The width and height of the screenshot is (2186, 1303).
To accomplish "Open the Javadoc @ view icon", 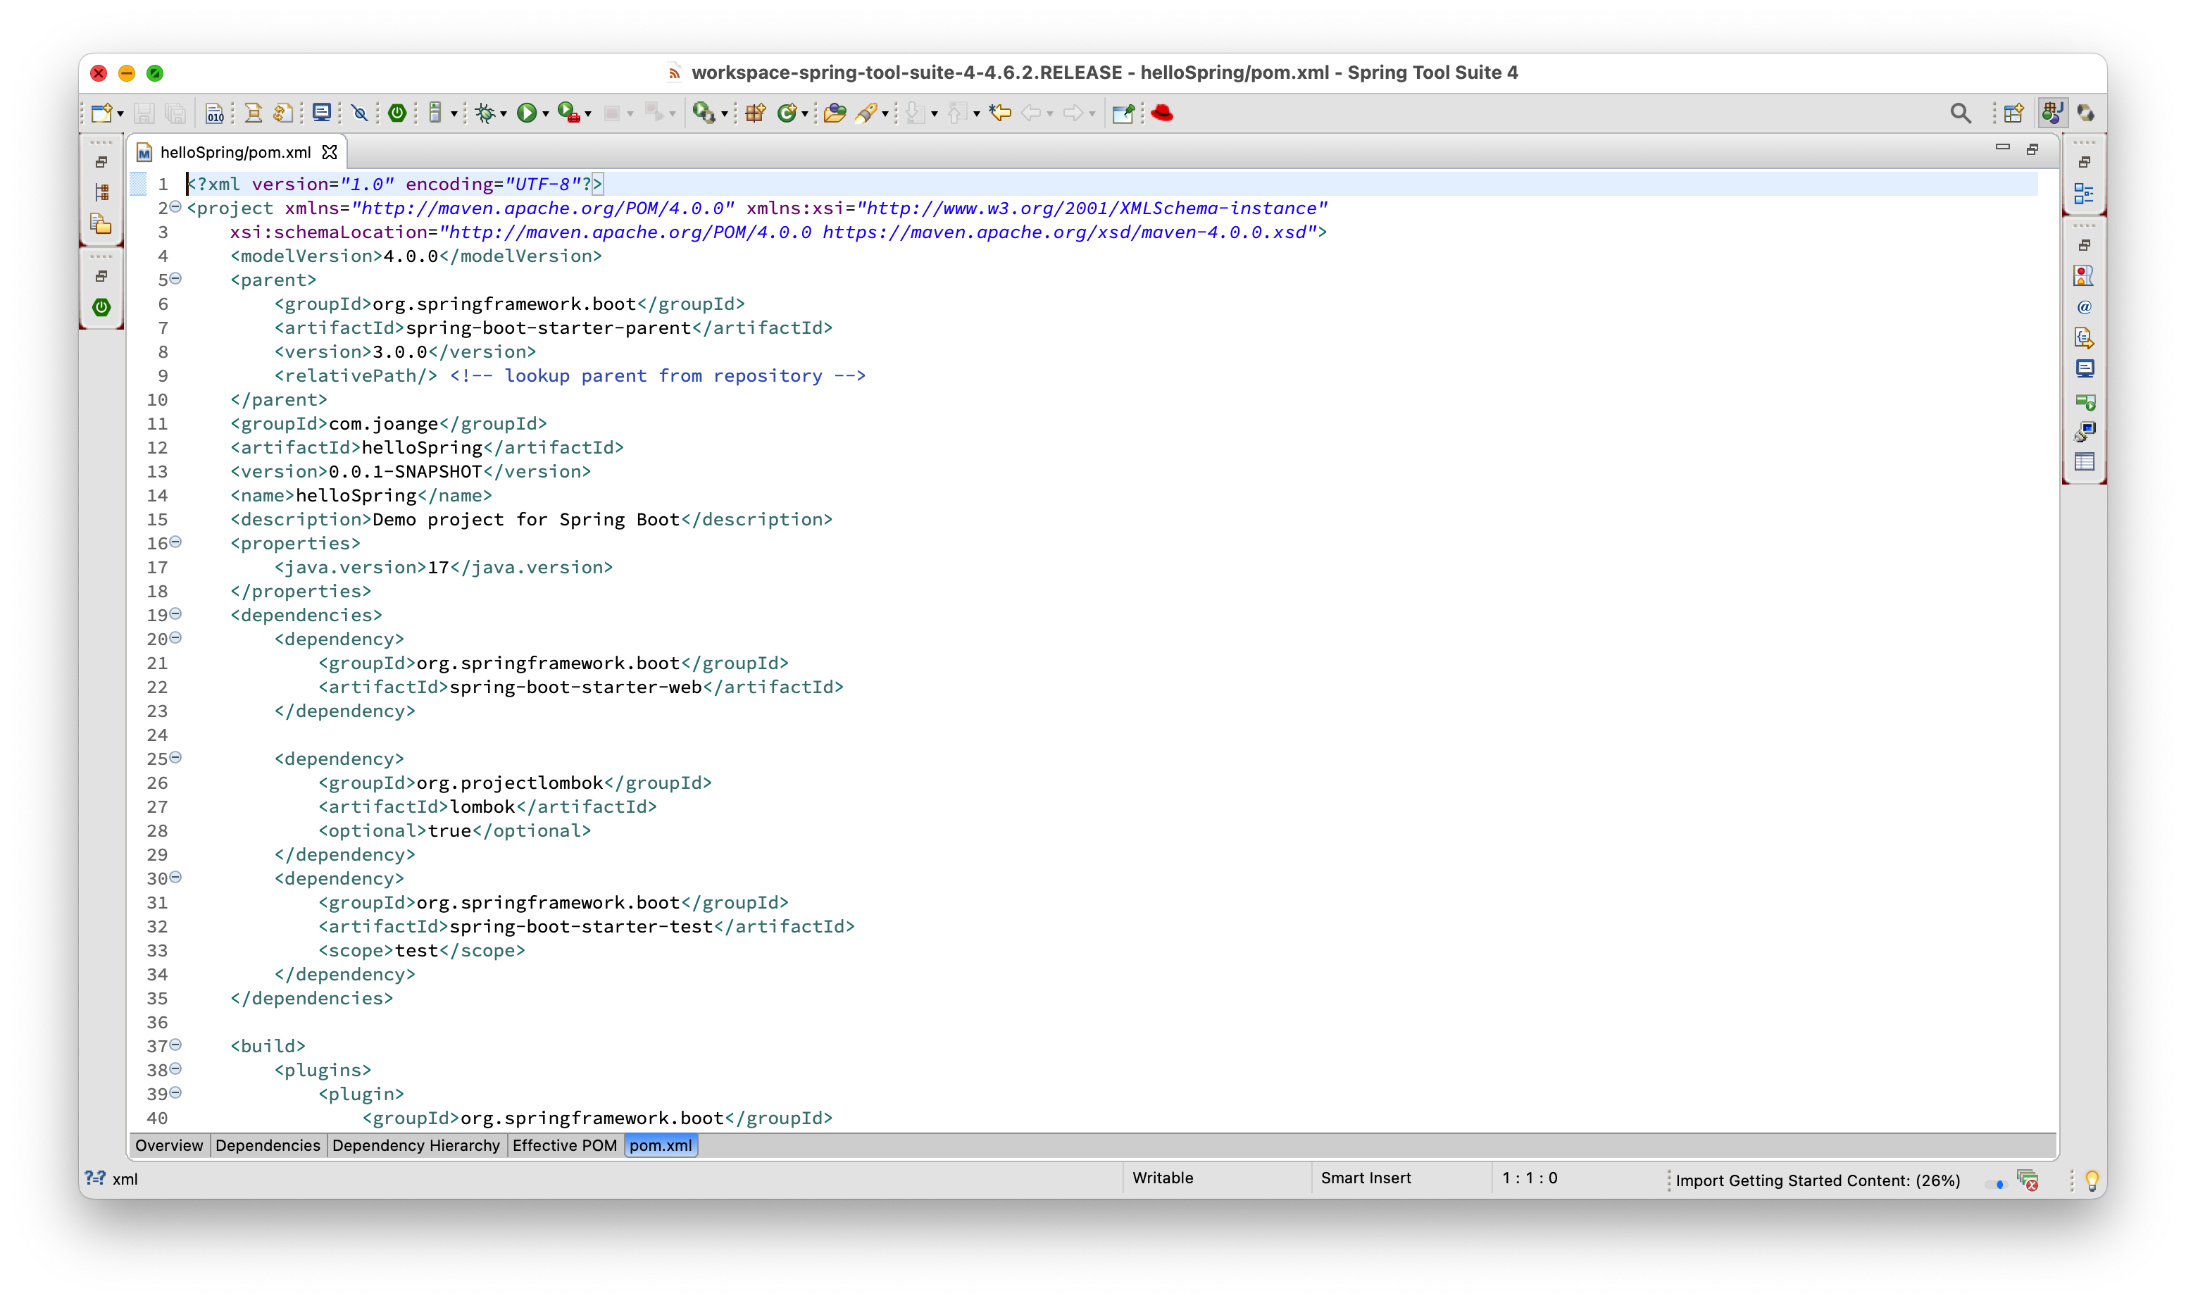I will click(x=2084, y=307).
